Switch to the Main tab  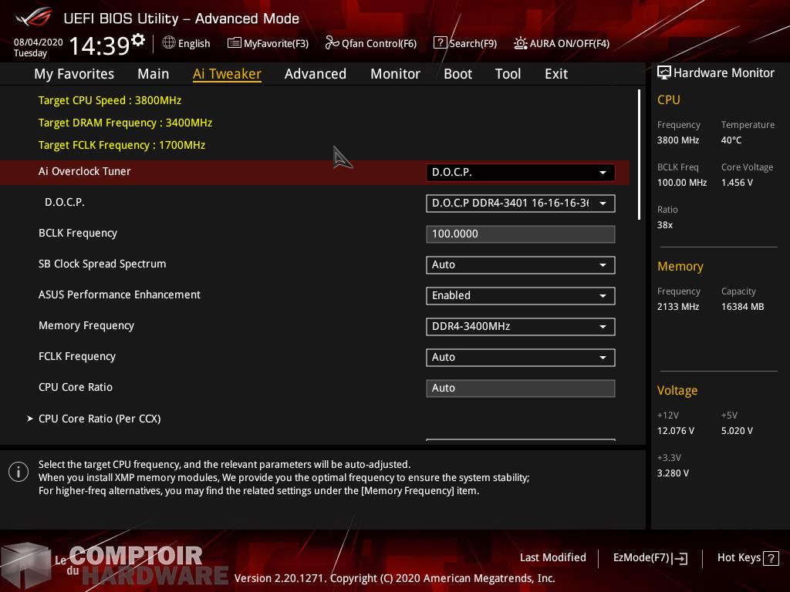click(154, 74)
